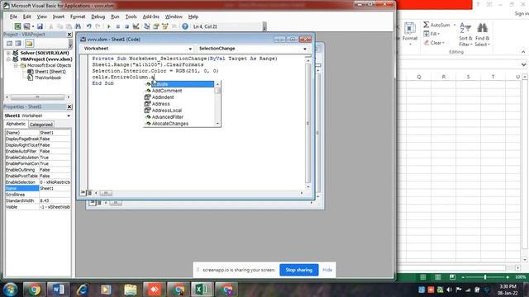Image resolution: width=529 pixels, height=297 pixels.
Task: Open the Worksheet object dropdown in code window
Action: [x=190, y=49]
